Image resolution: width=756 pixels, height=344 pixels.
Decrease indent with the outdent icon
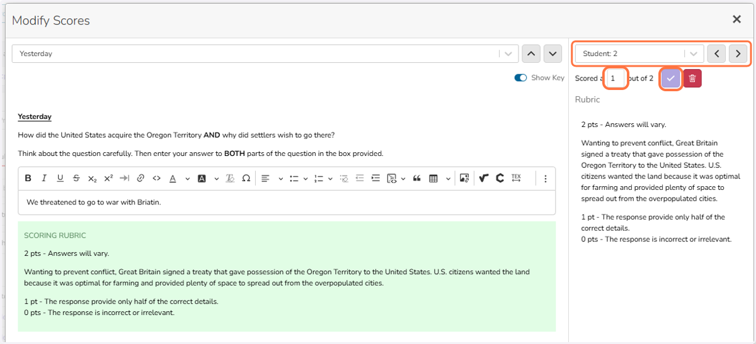coord(360,179)
